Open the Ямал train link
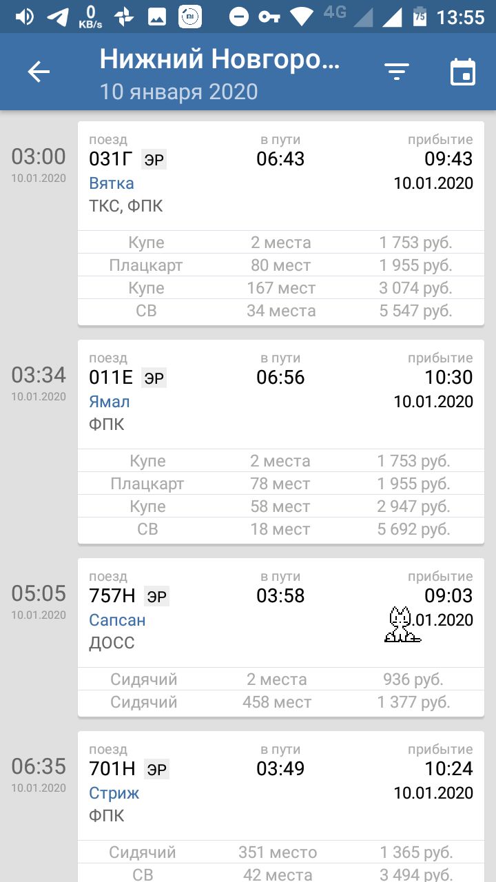The image size is (496, 882). [x=110, y=402]
